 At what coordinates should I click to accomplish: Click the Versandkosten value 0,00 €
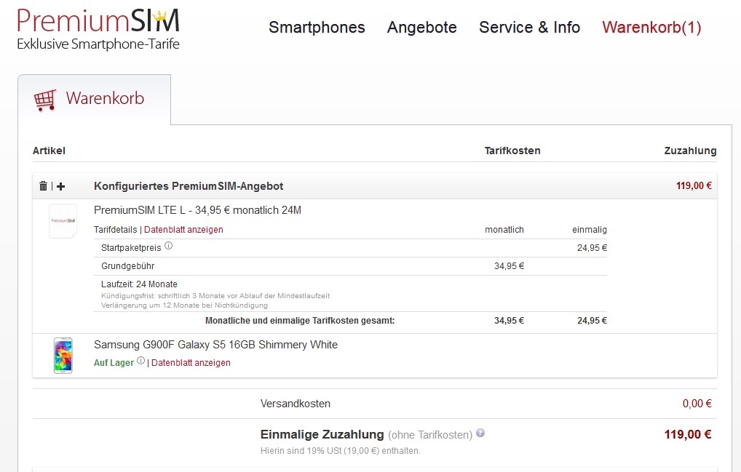(697, 404)
